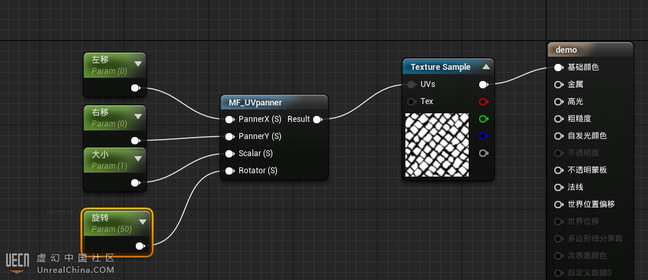Click the 基础颜色 input pin on demo node
The height and width of the screenshot is (280, 648).
(558, 67)
